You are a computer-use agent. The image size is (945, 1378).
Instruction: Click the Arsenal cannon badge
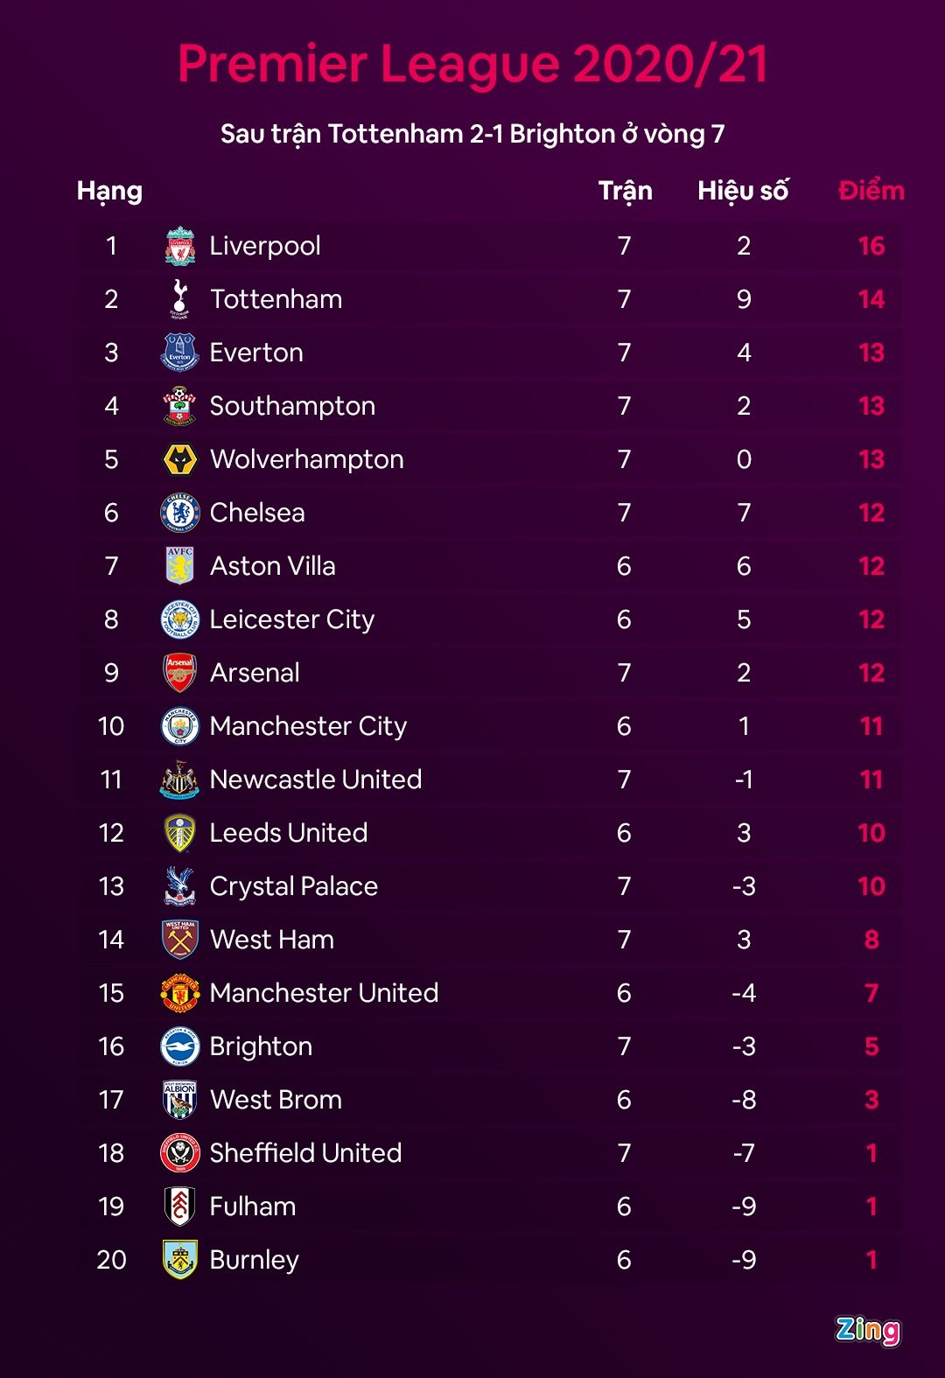pos(180,673)
